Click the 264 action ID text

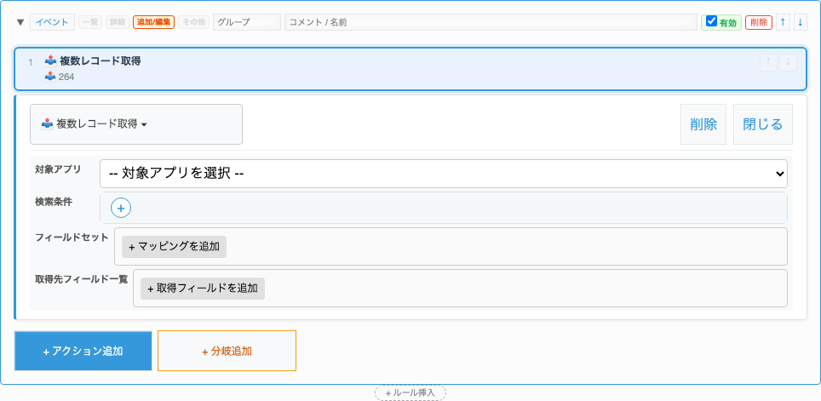pos(66,77)
